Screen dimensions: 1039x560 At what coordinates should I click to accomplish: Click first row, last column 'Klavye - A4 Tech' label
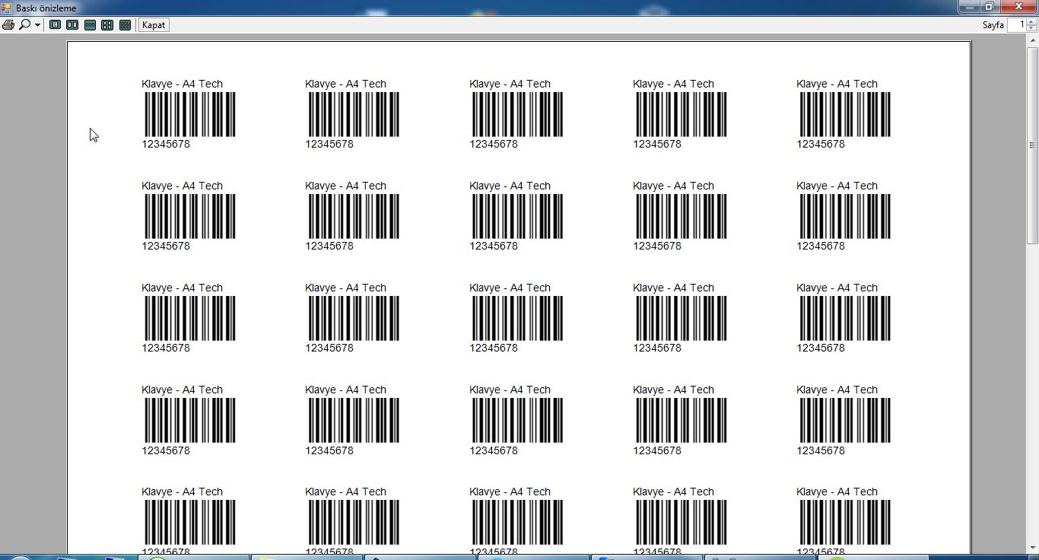click(x=837, y=84)
